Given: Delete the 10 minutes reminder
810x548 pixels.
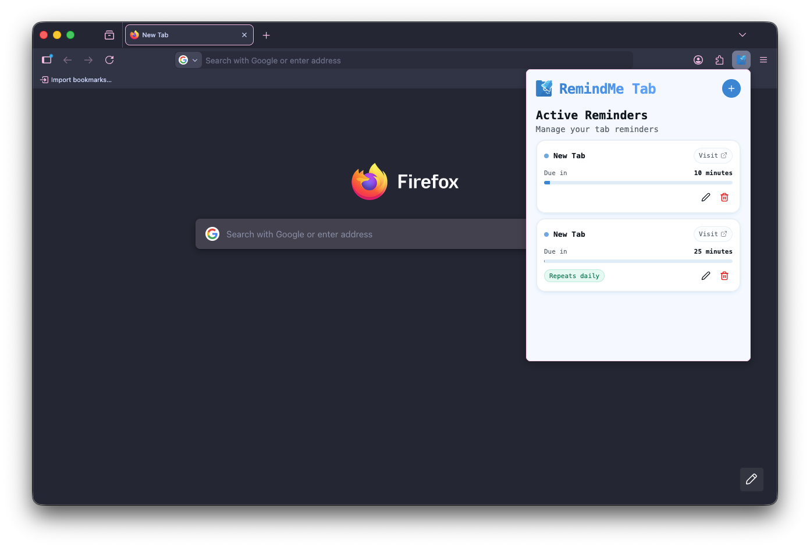Looking at the screenshot, I should pyautogui.click(x=724, y=197).
